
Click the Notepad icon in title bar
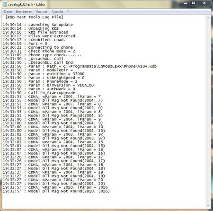coord(5,4)
